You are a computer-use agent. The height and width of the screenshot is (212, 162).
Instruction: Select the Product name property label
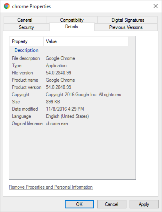[x=25, y=80]
